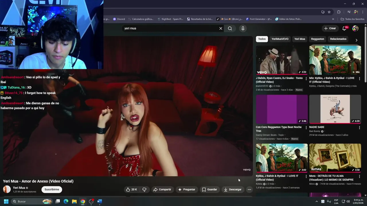Open Yeri Mua channel avatar
This screenshot has width=367, height=206.
(x=7, y=189)
